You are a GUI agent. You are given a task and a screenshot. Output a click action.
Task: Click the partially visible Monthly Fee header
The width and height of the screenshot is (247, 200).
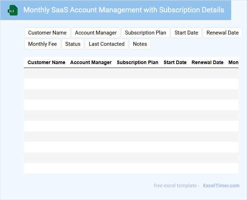(233, 62)
